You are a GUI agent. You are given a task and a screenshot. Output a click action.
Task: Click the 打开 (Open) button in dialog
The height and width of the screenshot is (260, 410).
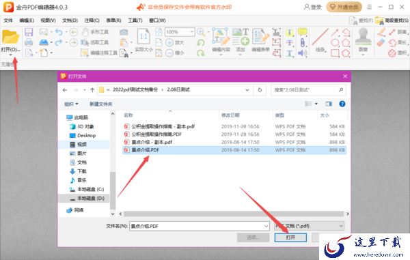[x=290, y=237]
